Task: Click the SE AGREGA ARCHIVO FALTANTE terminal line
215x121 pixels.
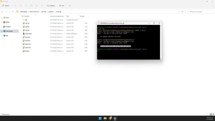Action: coord(111,37)
